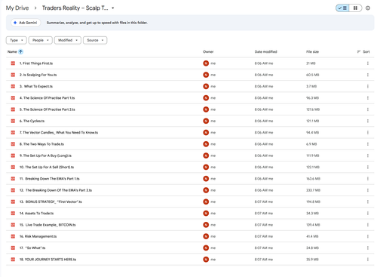The height and width of the screenshot is (277, 377).
Task: Select file 11. Breaking Down The EMA's Part 1.ts
Action: point(50,179)
